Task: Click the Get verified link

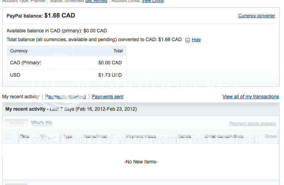Action: (96, 1)
